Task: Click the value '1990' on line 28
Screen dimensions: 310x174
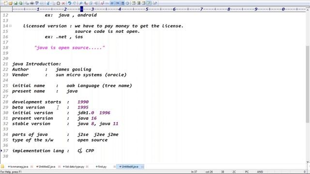Action: [83, 102]
